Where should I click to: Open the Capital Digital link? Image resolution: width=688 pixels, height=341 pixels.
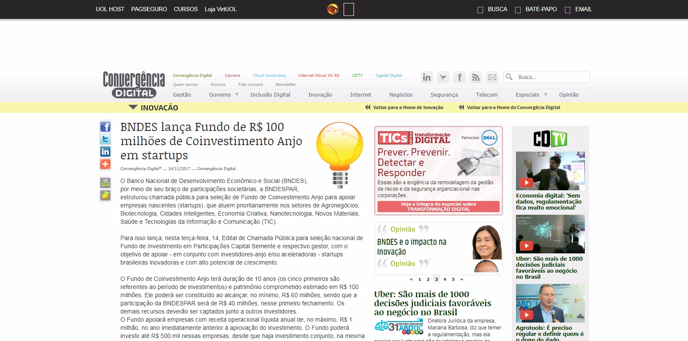click(x=389, y=76)
